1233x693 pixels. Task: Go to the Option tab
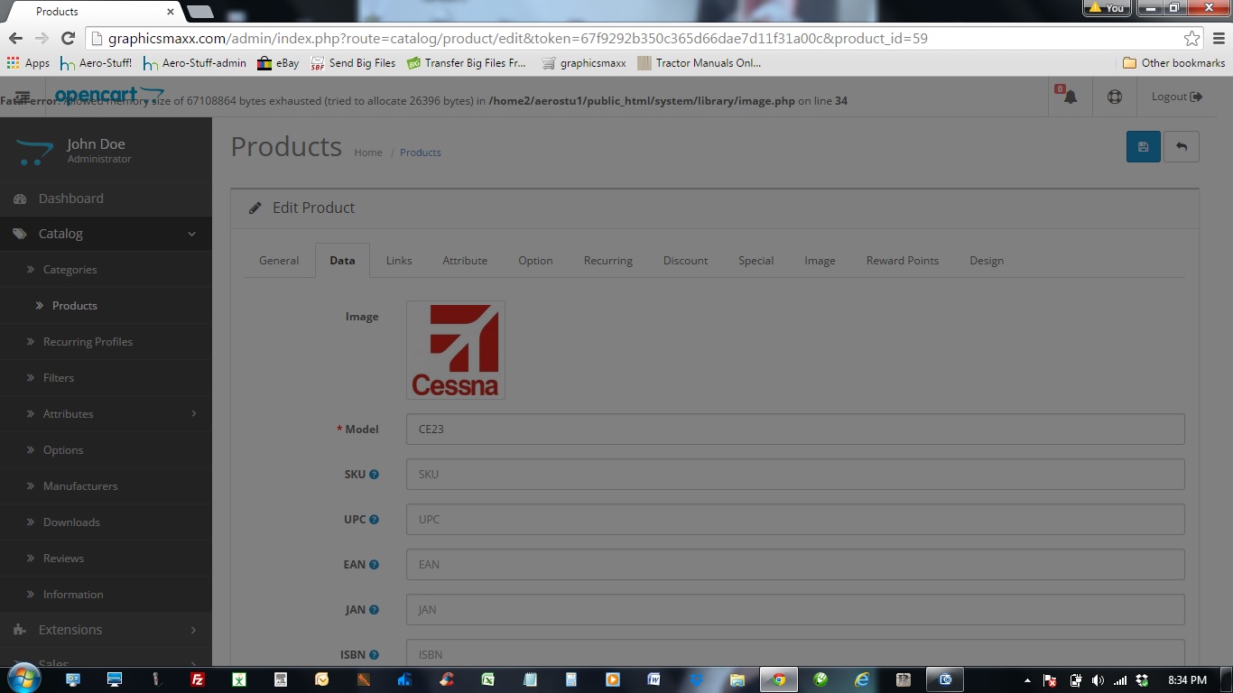(535, 260)
